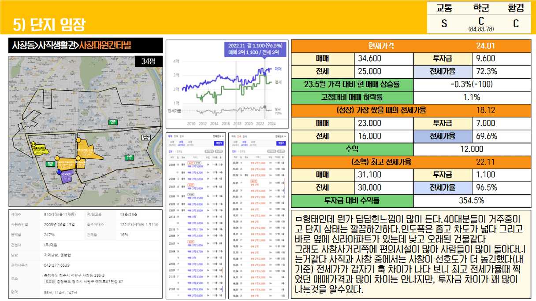Click the 환경 heading in the ratings box
This screenshot has height=301, width=536.
click(x=516, y=8)
